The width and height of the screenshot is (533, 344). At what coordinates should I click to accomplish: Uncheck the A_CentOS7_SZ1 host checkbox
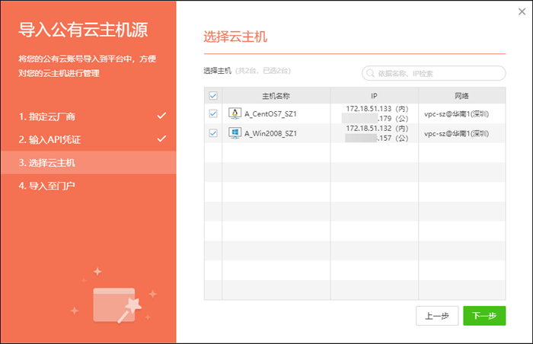click(213, 114)
